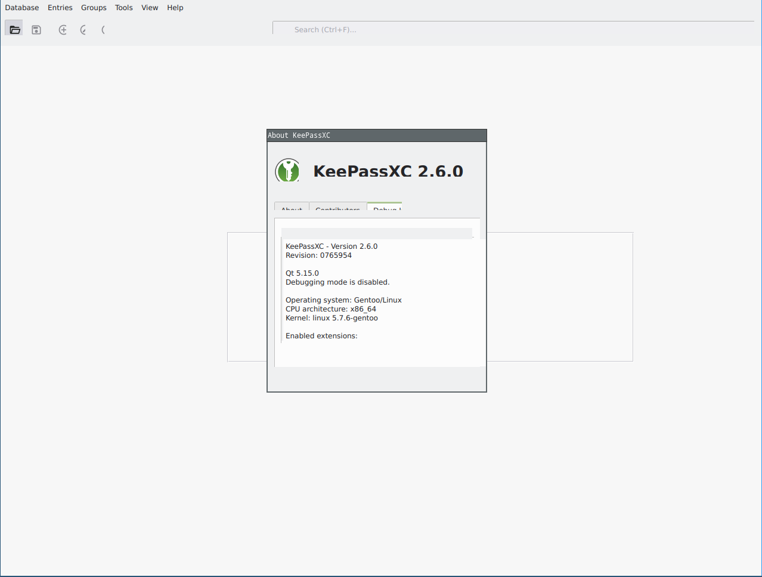762x577 pixels.
Task: Open the Database menu
Action: (21, 7)
